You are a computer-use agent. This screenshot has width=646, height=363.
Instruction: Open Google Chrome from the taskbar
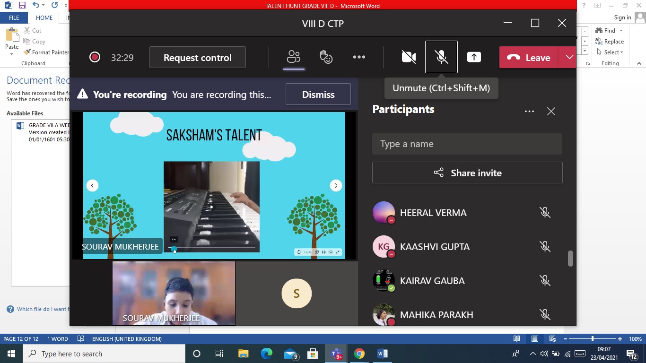point(359,354)
